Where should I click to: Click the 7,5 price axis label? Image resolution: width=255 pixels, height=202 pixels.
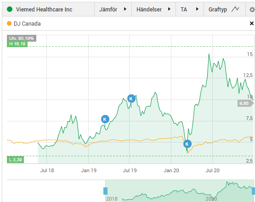[249, 118]
